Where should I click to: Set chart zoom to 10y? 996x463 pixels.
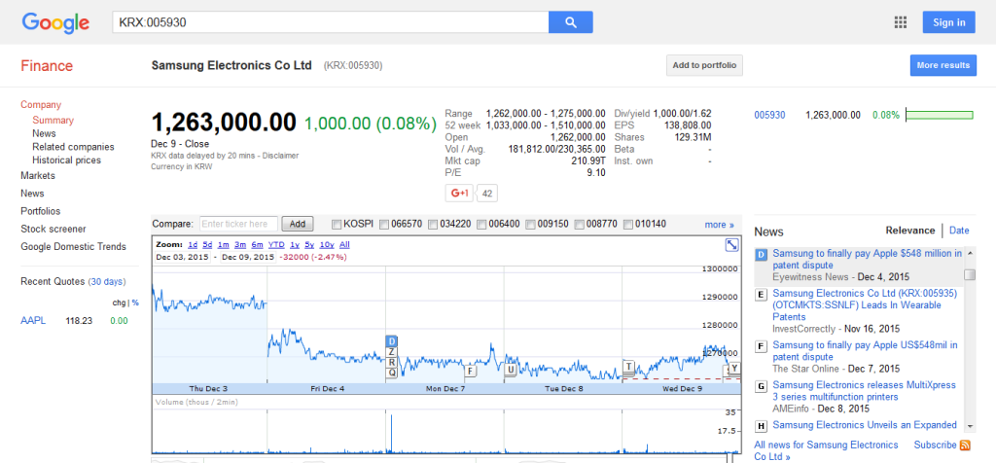click(x=327, y=244)
